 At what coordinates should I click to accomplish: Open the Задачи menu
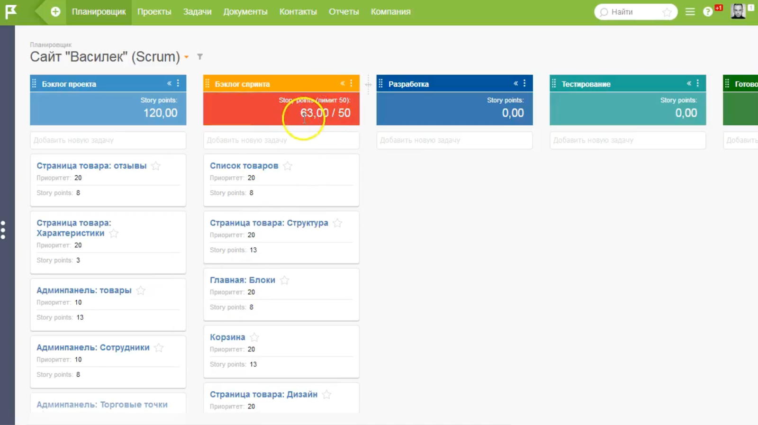coord(198,12)
